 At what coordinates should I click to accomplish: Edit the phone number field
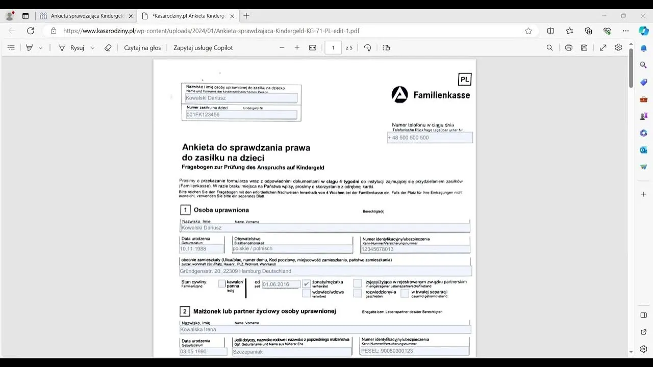(430, 138)
